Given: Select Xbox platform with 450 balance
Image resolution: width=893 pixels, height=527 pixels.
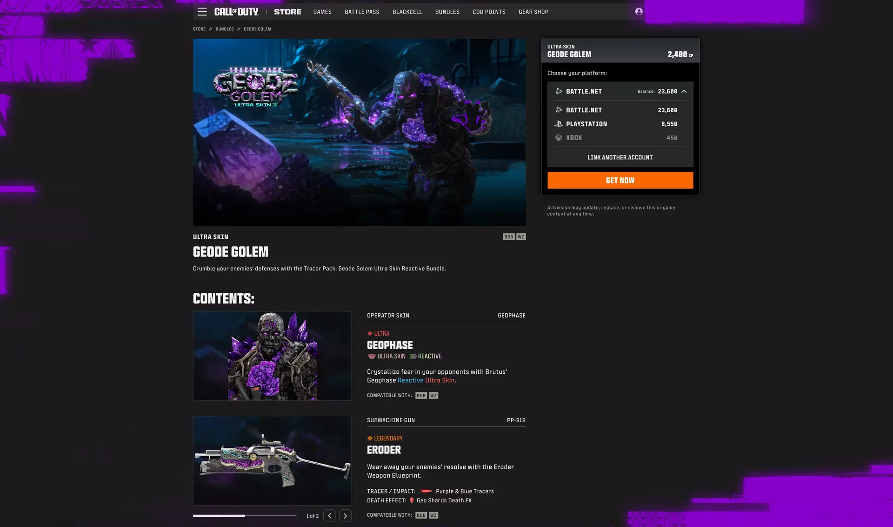Looking at the screenshot, I should point(620,138).
